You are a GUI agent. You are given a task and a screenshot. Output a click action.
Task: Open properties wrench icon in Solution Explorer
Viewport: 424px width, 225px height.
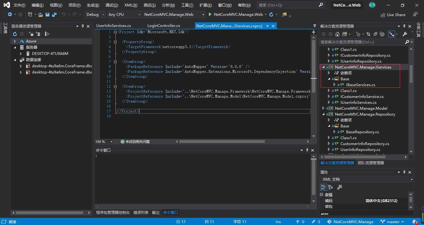[x=405, y=34]
